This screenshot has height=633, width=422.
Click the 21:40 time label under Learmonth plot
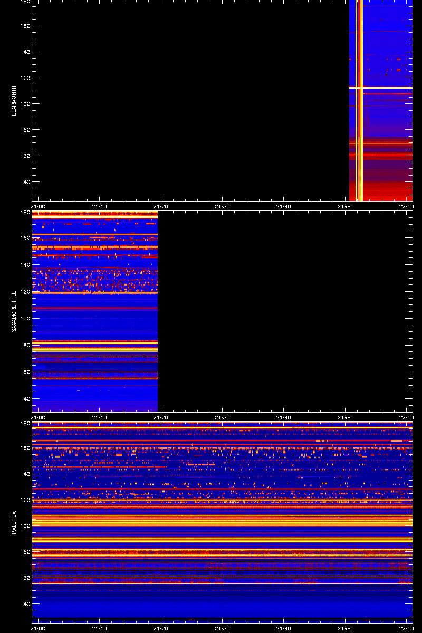tap(283, 207)
